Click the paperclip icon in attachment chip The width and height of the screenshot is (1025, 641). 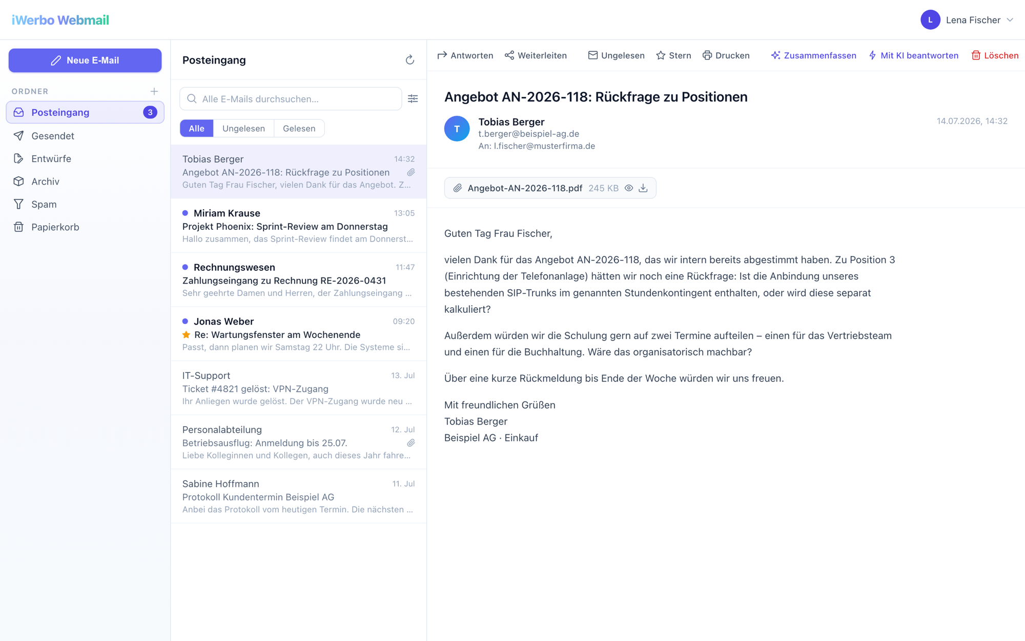457,188
